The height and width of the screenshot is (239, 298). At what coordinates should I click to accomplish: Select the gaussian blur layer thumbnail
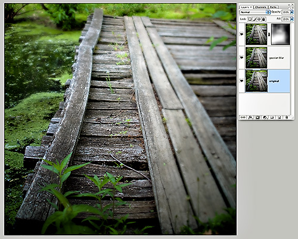click(256, 58)
